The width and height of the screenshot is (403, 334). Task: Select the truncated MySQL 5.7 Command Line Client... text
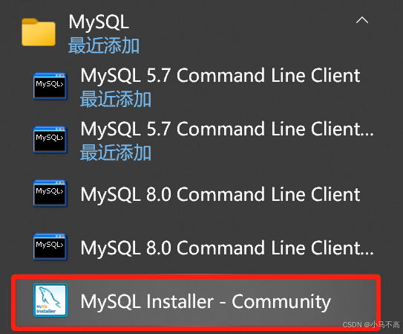coord(227,129)
